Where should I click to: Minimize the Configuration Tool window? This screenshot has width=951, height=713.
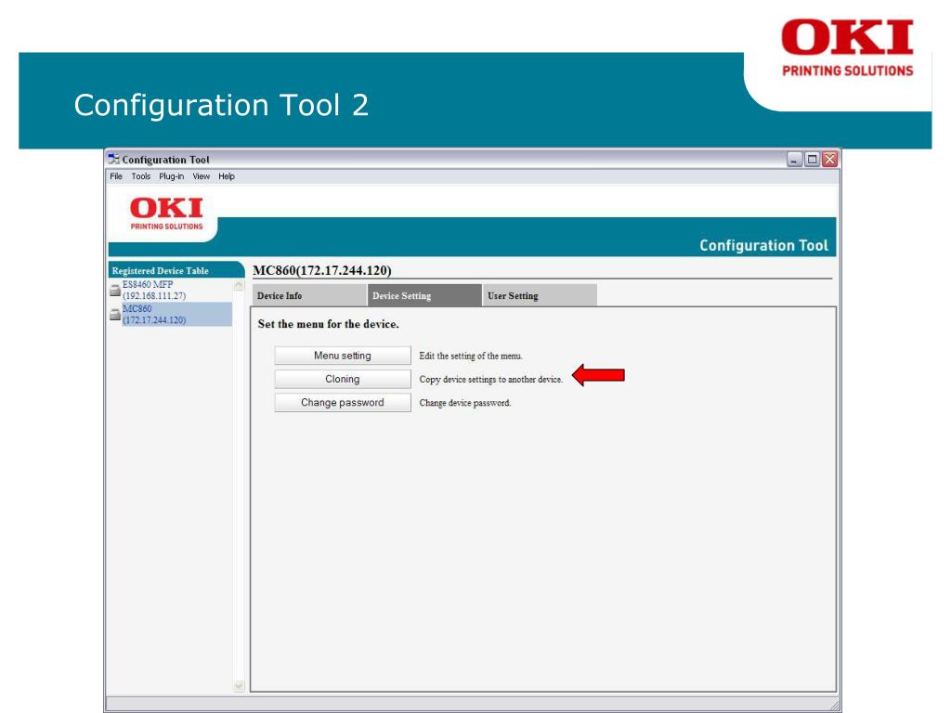pyautogui.click(x=795, y=160)
